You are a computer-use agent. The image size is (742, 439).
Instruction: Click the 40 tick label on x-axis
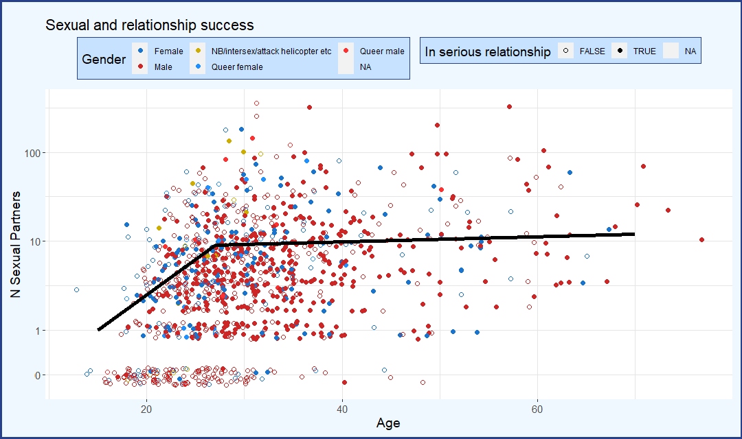342,408
